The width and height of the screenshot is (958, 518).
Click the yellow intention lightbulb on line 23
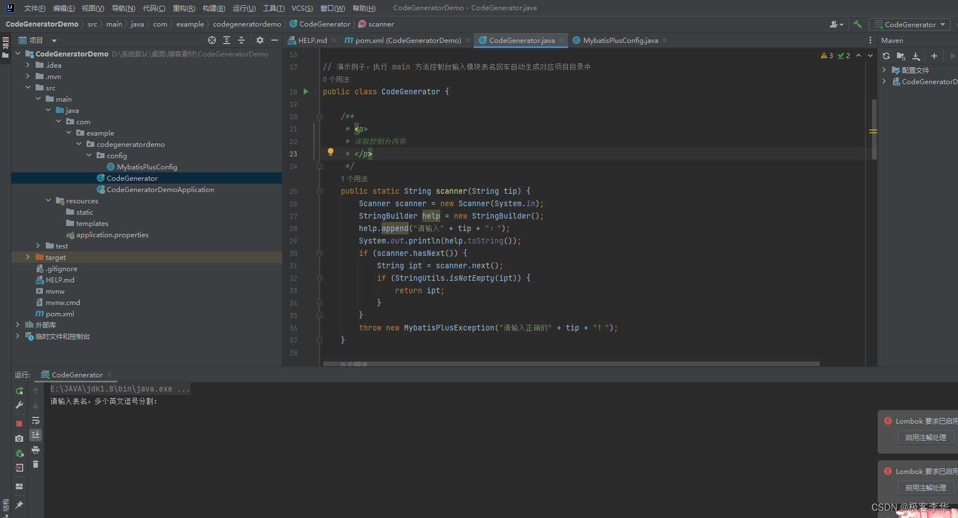[331, 152]
